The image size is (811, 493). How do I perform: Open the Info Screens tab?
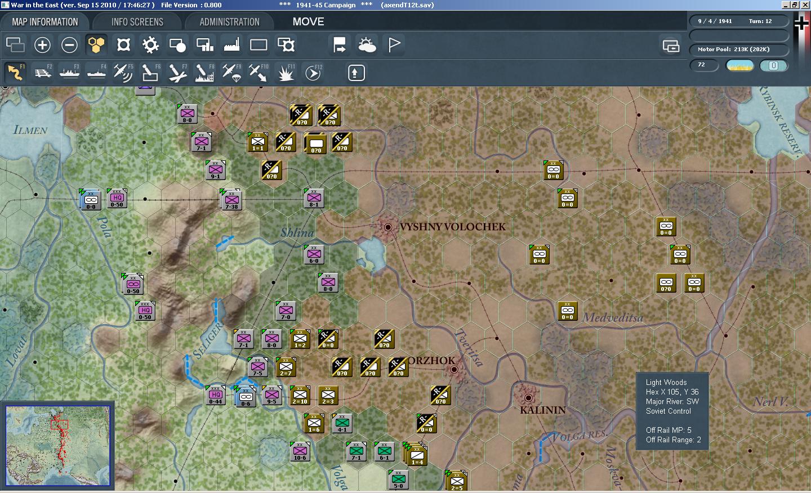(137, 22)
